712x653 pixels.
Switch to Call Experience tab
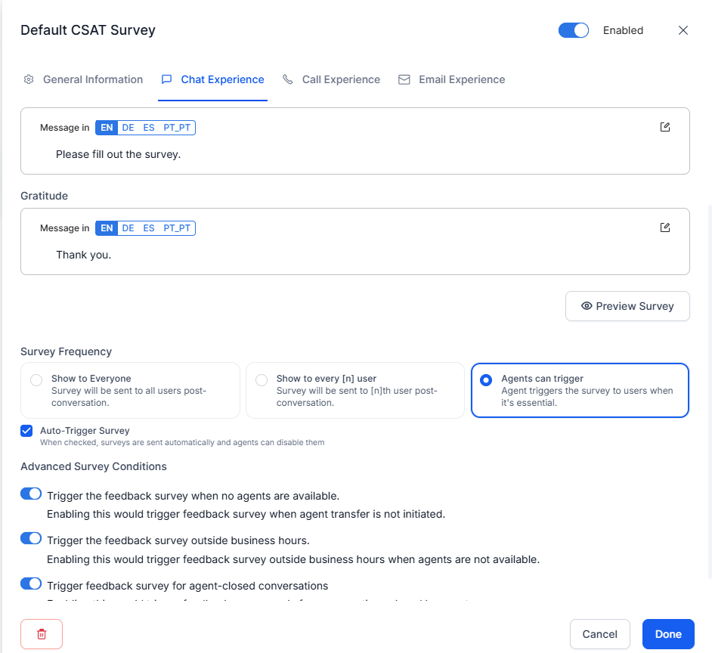(331, 79)
